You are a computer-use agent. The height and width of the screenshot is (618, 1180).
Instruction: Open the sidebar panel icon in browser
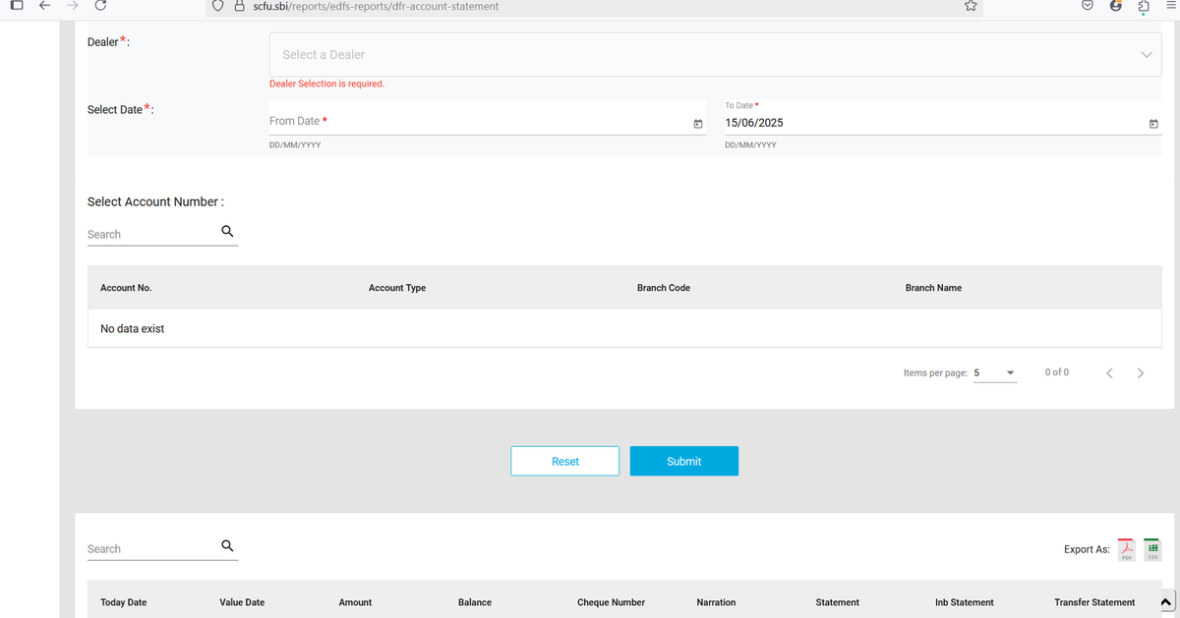pos(15,6)
